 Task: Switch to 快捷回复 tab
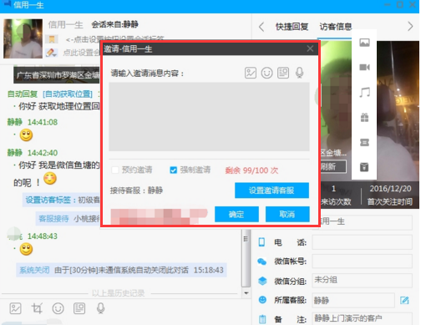click(x=292, y=27)
